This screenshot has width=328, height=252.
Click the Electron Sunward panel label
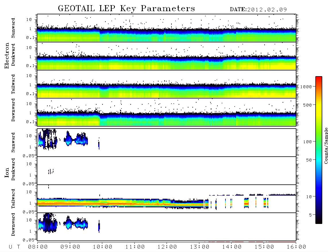point(13,28)
